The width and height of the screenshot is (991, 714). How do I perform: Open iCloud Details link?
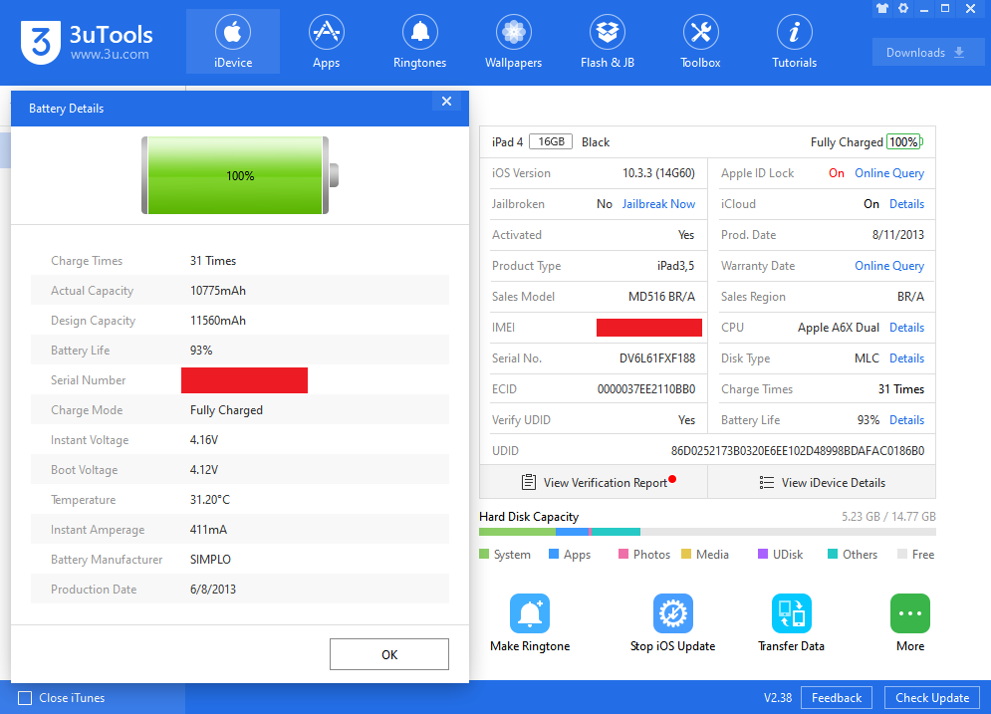click(x=907, y=204)
